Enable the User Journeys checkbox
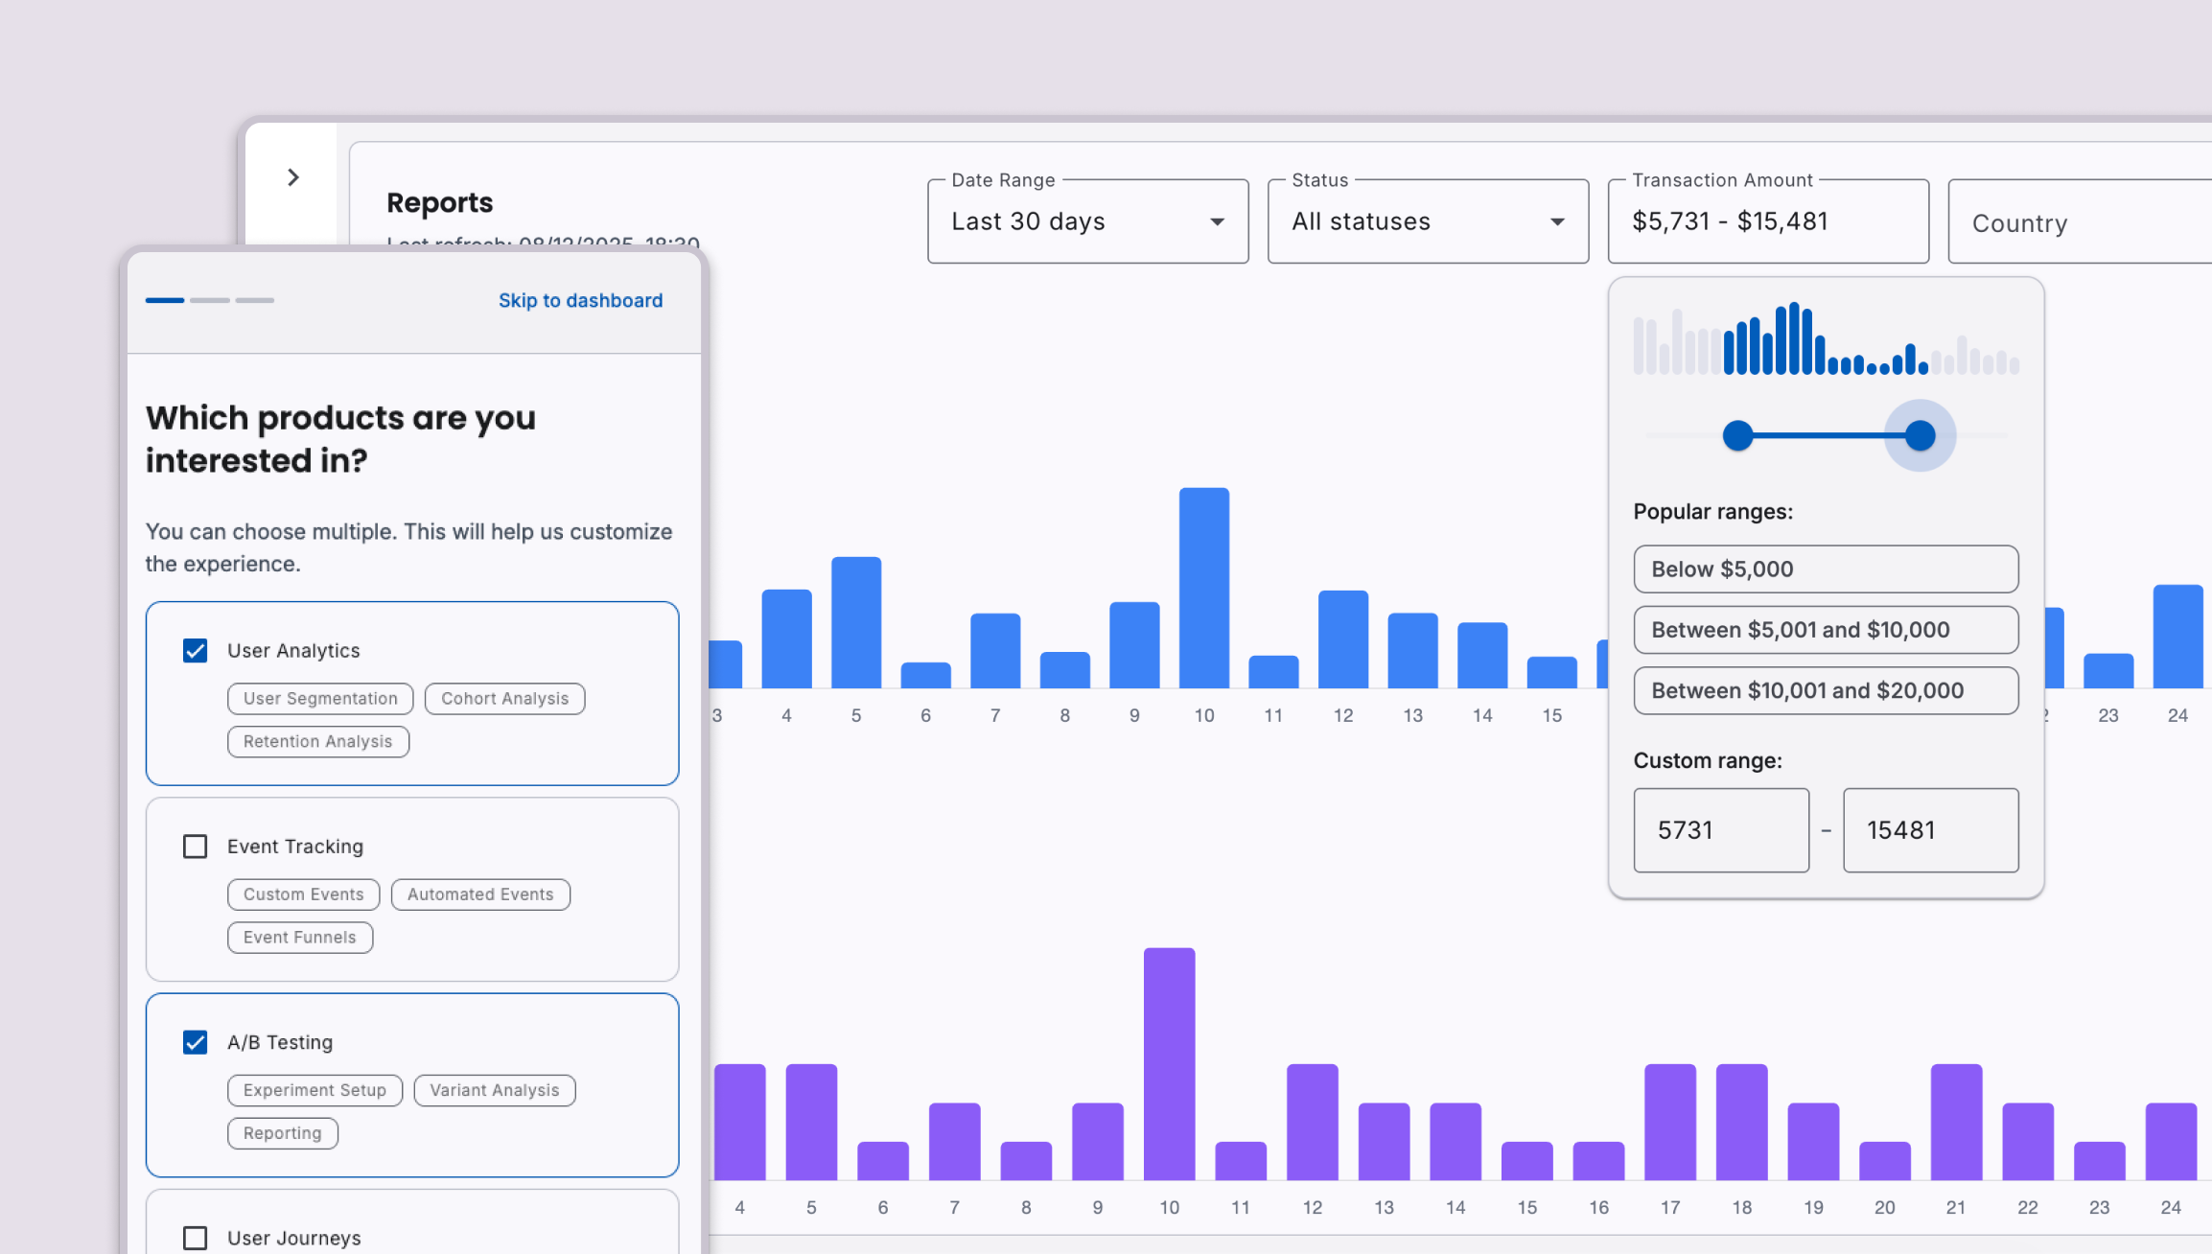The width and height of the screenshot is (2212, 1254). [196, 1238]
